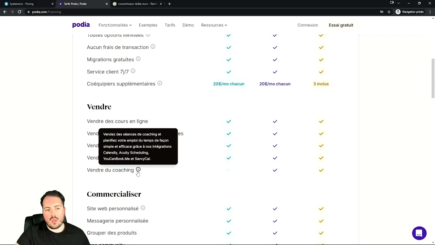435x245 pixels.
Task: Reload the current page
Action: [19, 12]
